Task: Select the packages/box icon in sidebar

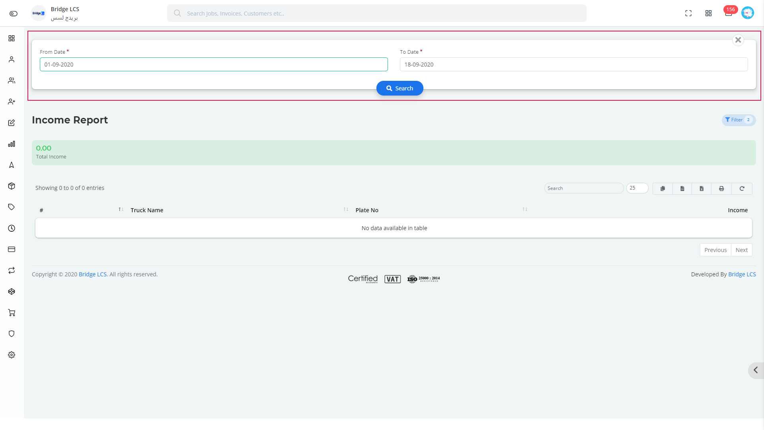Action: (x=12, y=186)
